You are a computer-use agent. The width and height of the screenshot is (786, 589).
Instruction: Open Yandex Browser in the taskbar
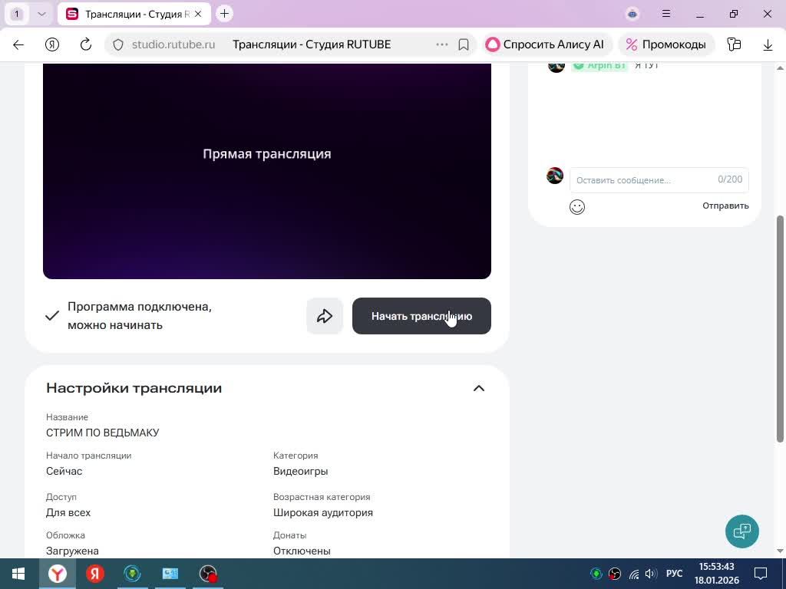click(x=58, y=574)
